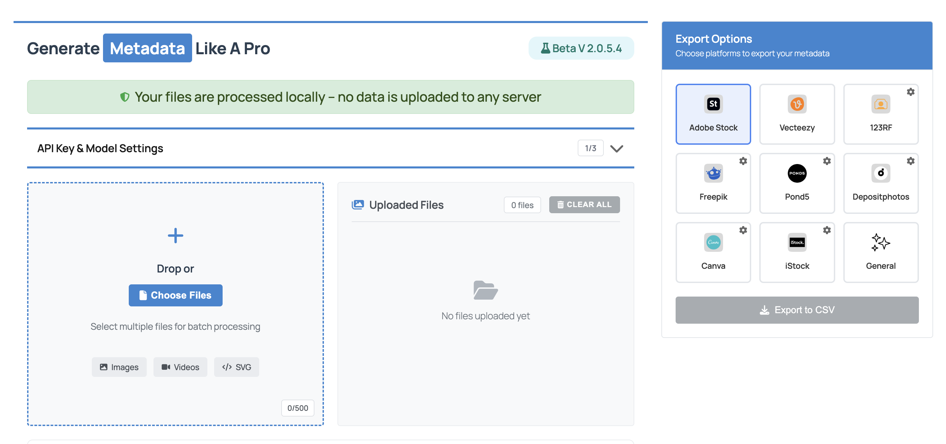Image resolution: width=946 pixels, height=444 pixels.
Task: Click the 1/3 API key counter badge
Action: click(x=590, y=148)
